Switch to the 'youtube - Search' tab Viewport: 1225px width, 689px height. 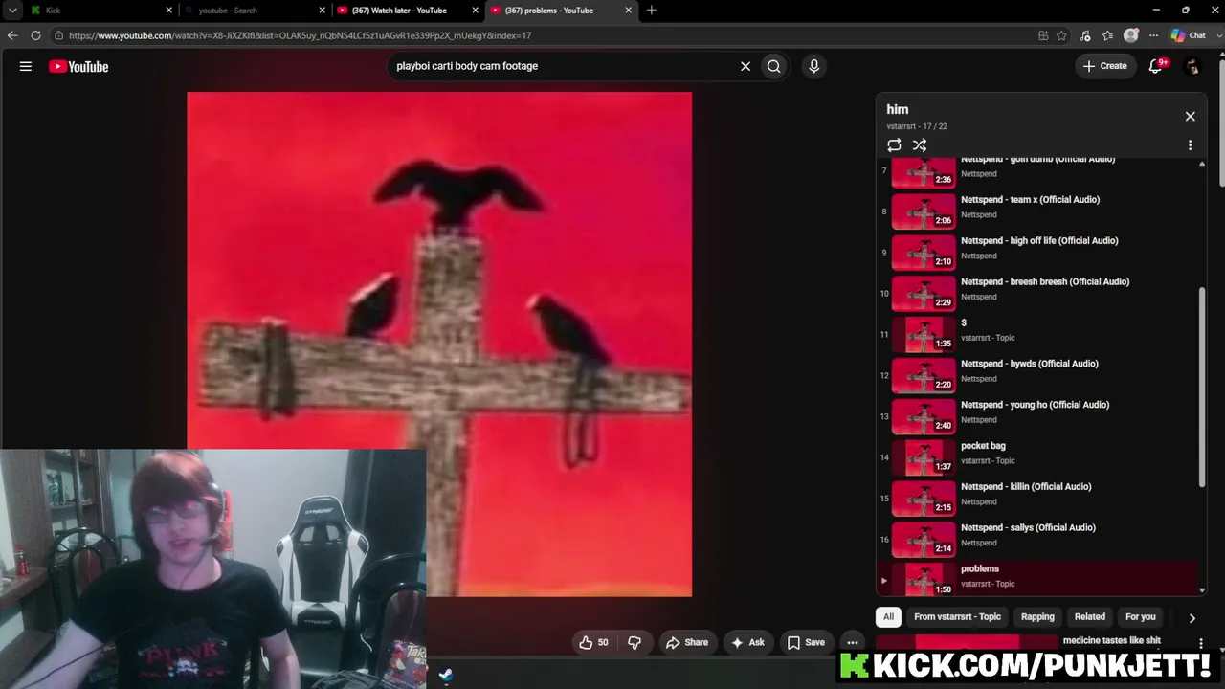click(x=254, y=11)
